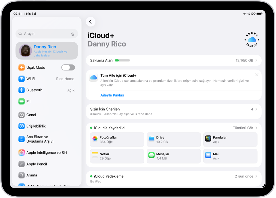This screenshot has height=198, width=276.
Task: Select the Bluetooth icon in the sidebar
Action: click(22, 90)
